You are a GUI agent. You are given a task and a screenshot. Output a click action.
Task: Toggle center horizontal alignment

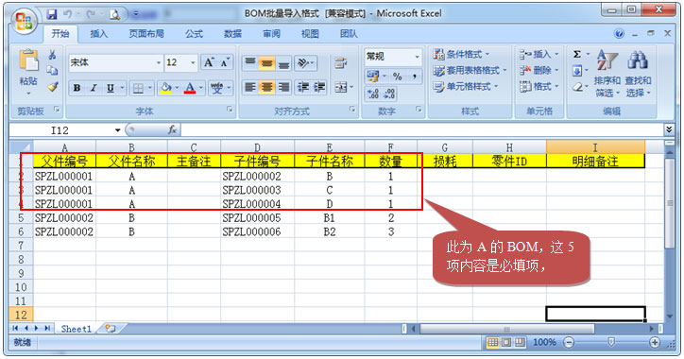pos(266,87)
